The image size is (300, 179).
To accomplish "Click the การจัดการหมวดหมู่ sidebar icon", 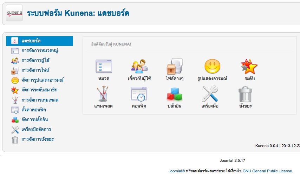I will pyautogui.click(x=15, y=51).
